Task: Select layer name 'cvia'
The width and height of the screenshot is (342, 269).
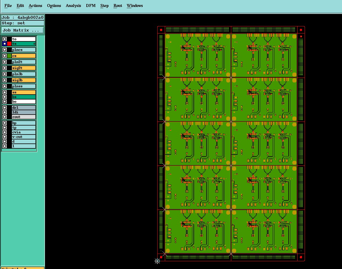Action: coord(23,132)
